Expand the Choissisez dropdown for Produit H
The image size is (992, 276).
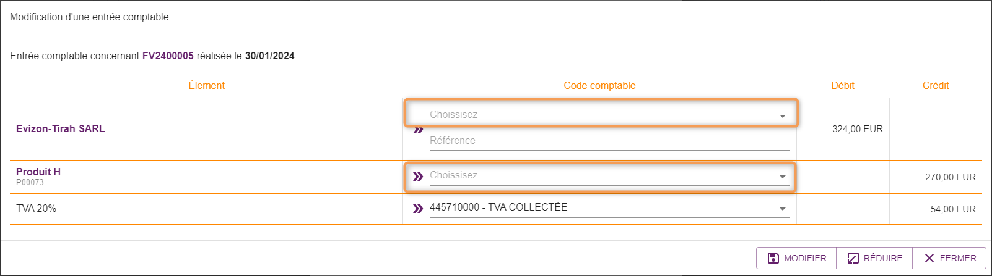click(x=609, y=175)
